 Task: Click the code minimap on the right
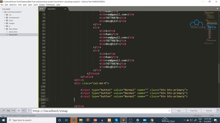coord(211,28)
